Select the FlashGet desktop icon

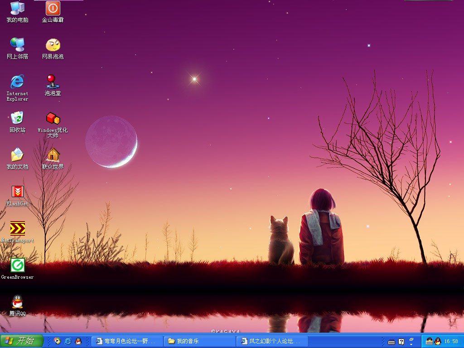click(x=17, y=192)
